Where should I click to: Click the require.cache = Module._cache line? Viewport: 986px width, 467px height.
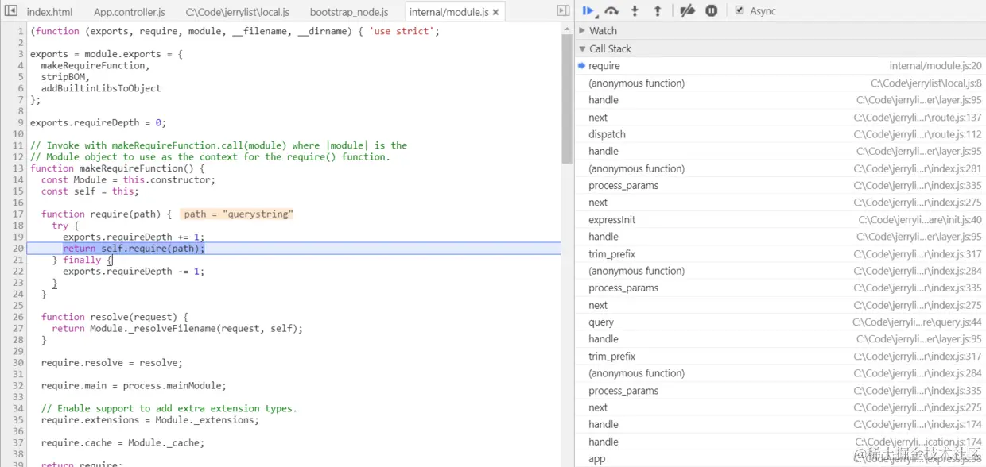(x=122, y=442)
